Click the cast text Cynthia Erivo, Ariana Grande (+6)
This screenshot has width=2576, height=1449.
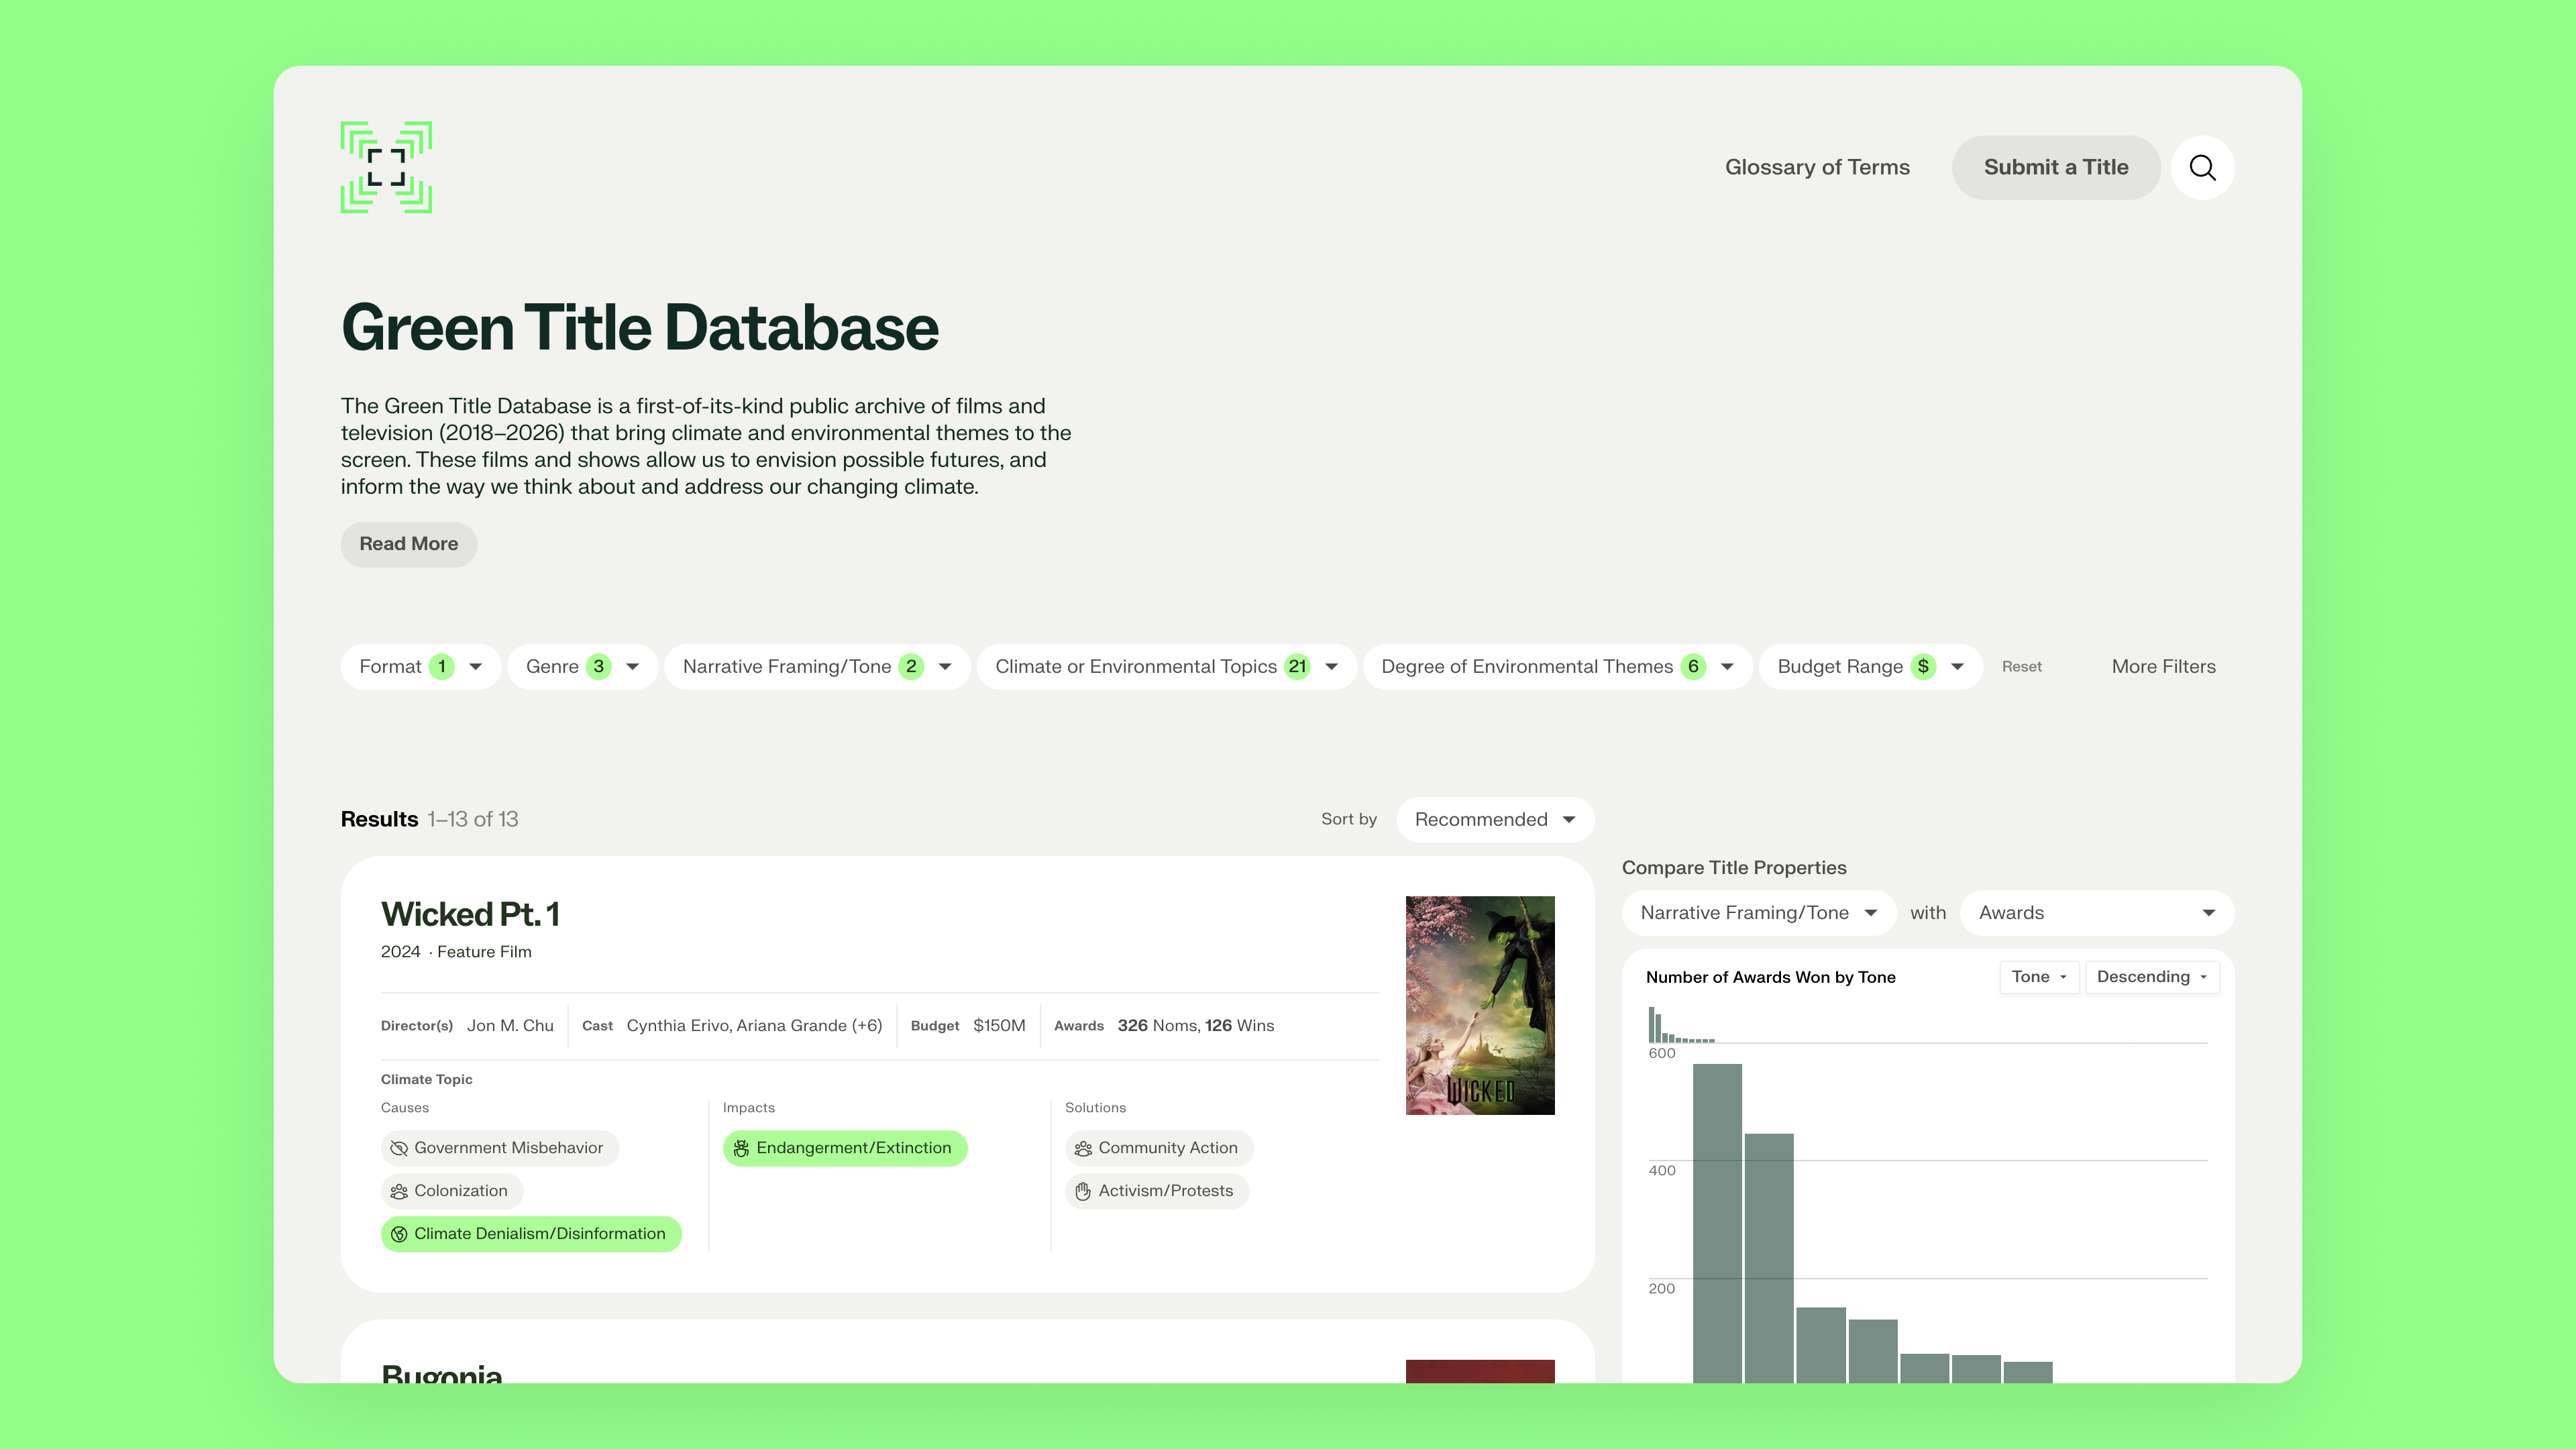[754, 1026]
